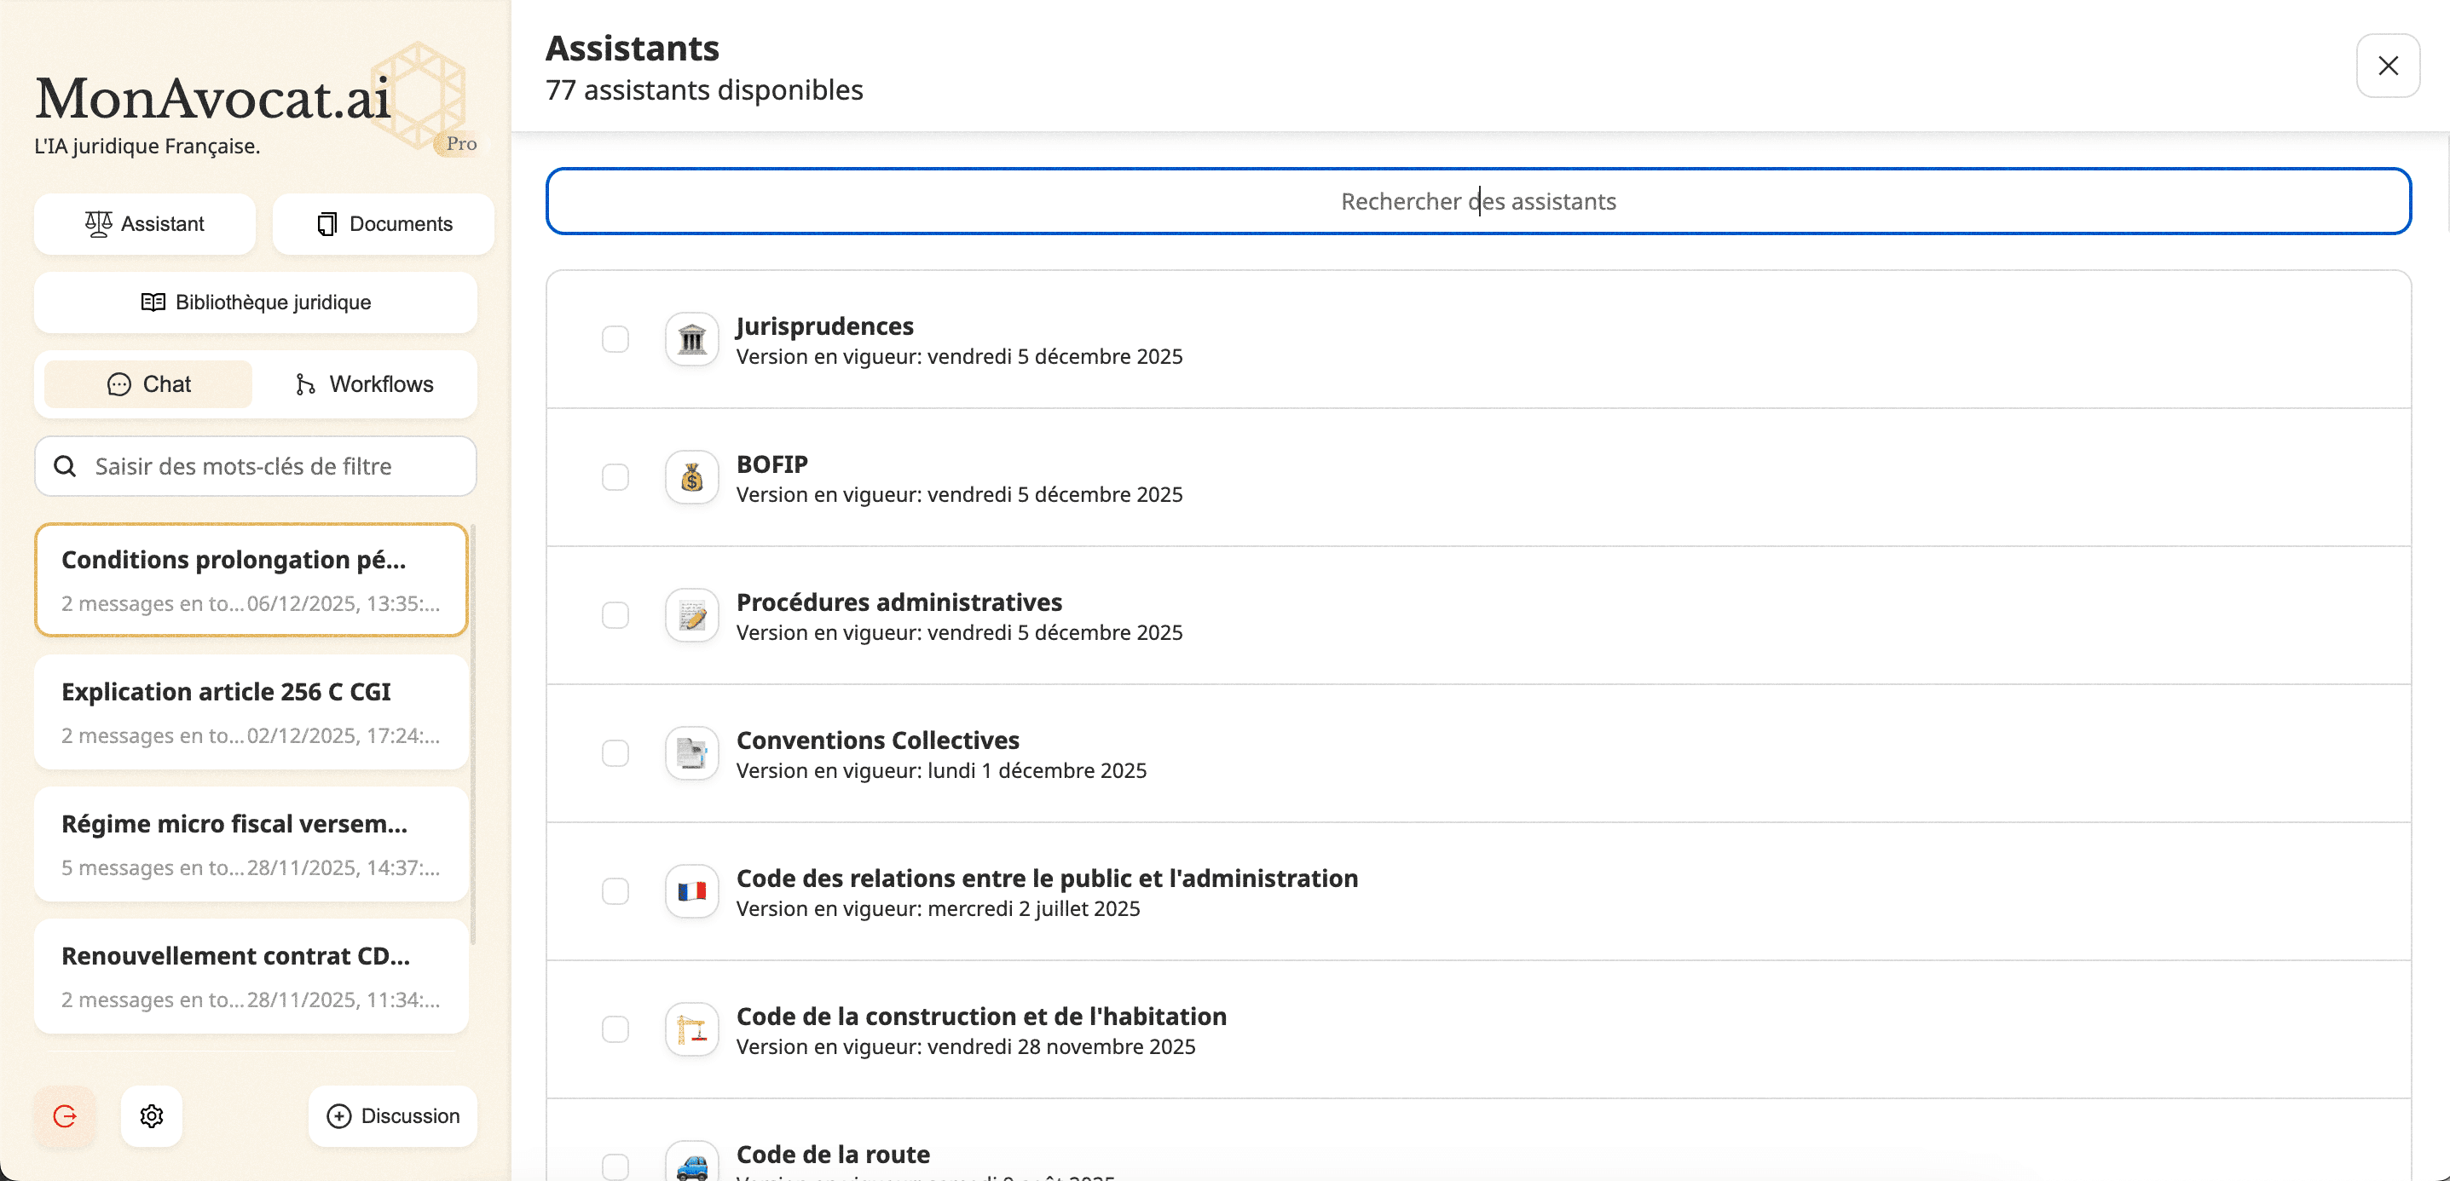Image resolution: width=2450 pixels, height=1181 pixels.
Task: Select the Code de la construction checkbox
Action: click(x=615, y=1028)
